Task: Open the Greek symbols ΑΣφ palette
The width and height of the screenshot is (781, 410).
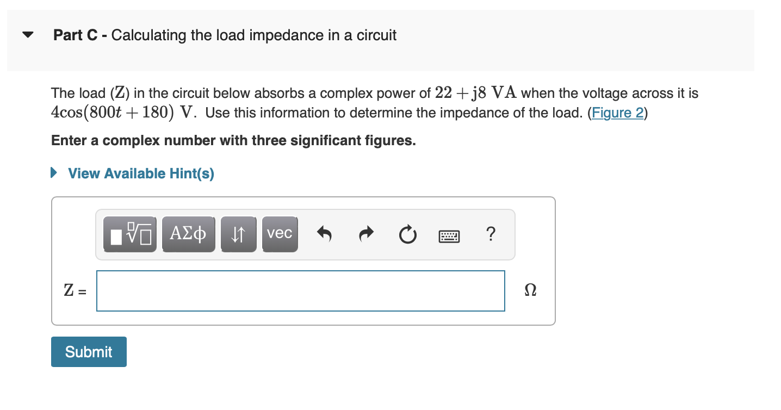Action: click(x=188, y=234)
